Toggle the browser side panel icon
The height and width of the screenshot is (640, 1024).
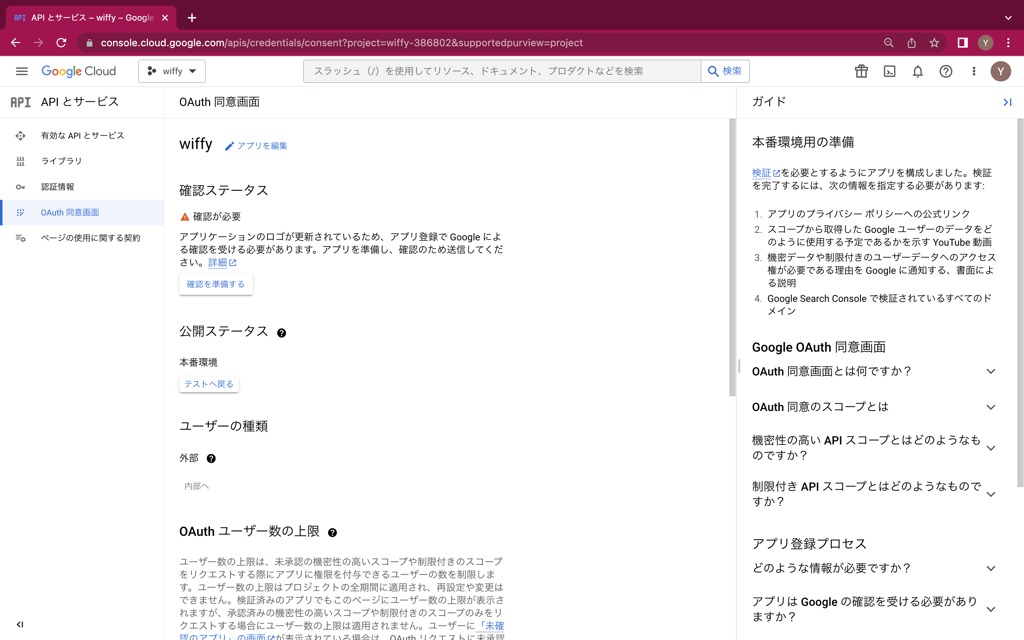(962, 43)
